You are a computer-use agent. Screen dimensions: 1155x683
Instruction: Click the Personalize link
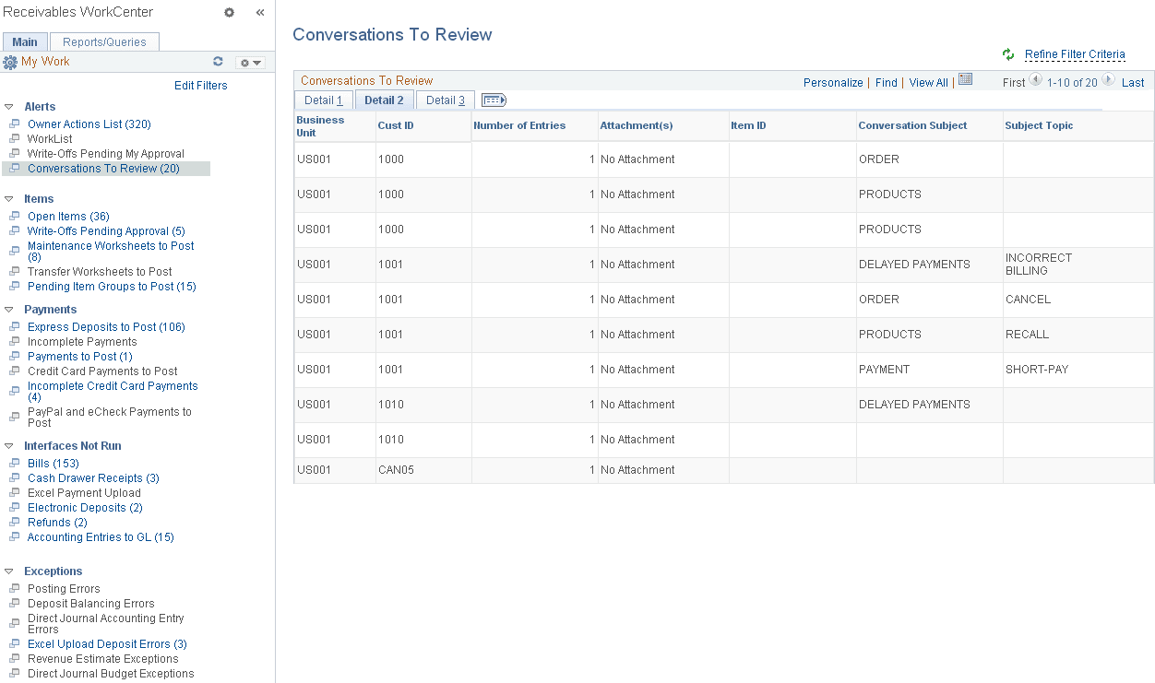click(833, 82)
